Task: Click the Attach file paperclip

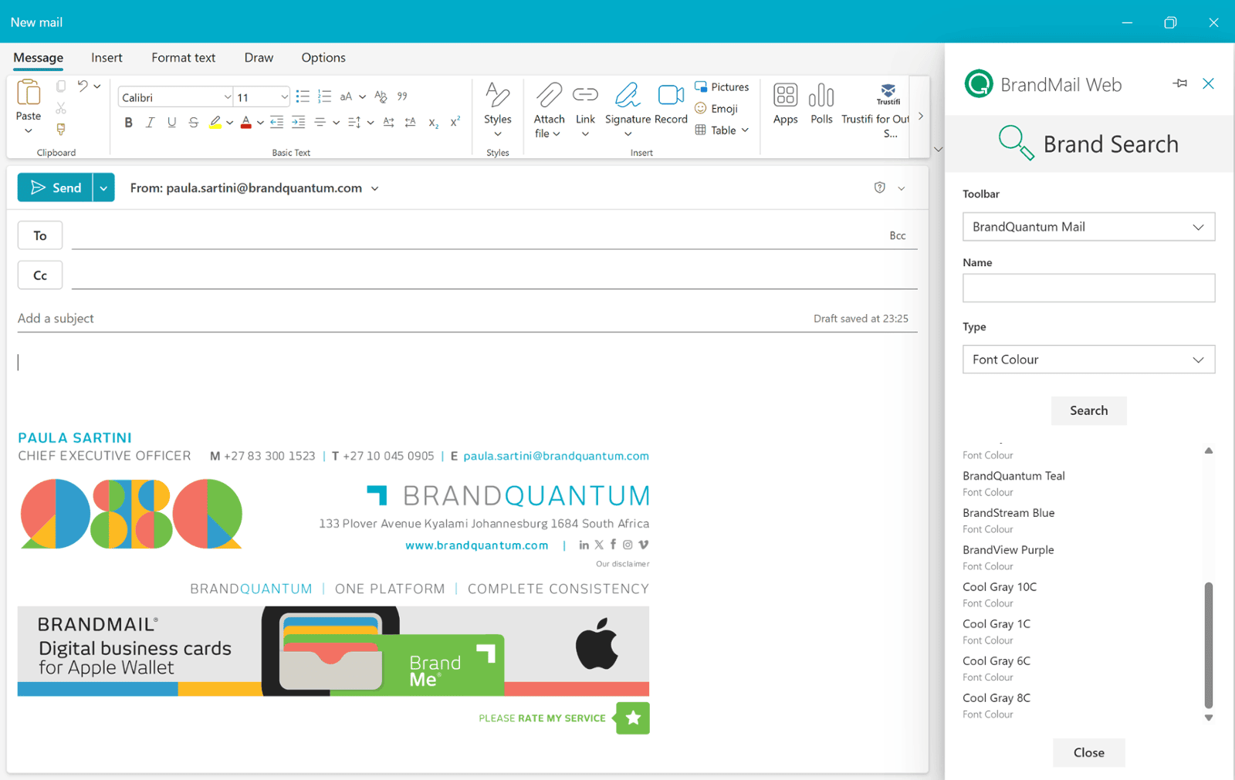Action: point(549,95)
